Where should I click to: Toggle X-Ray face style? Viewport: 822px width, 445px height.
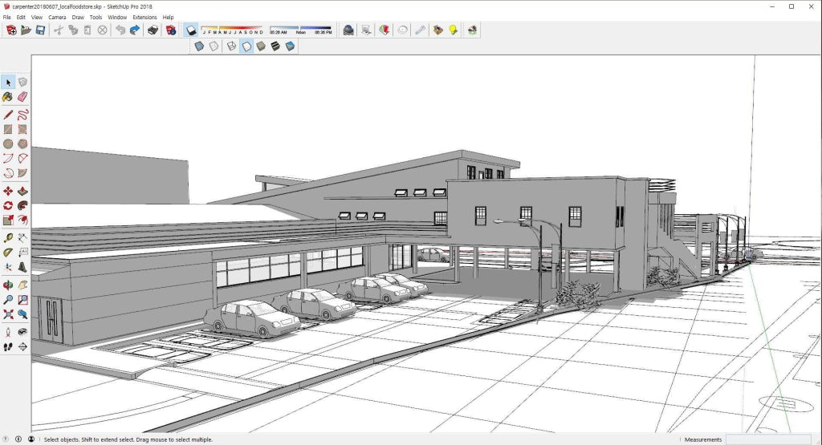pos(199,46)
